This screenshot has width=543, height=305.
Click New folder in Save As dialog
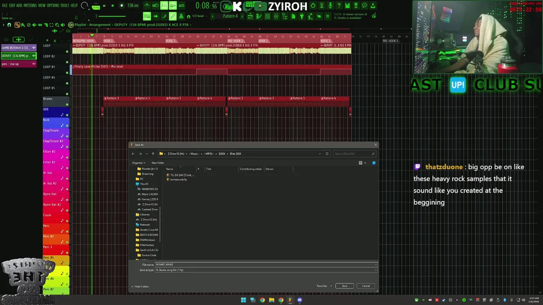[x=158, y=163]
